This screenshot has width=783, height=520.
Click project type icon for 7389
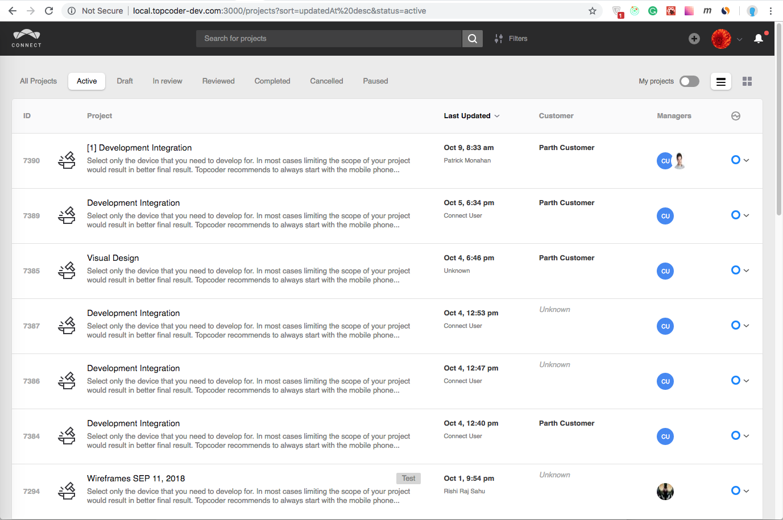click(x=67, y=215)
